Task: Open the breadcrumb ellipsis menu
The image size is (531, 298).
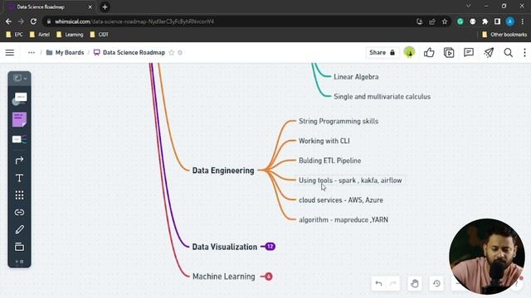Action: point(32,53)
